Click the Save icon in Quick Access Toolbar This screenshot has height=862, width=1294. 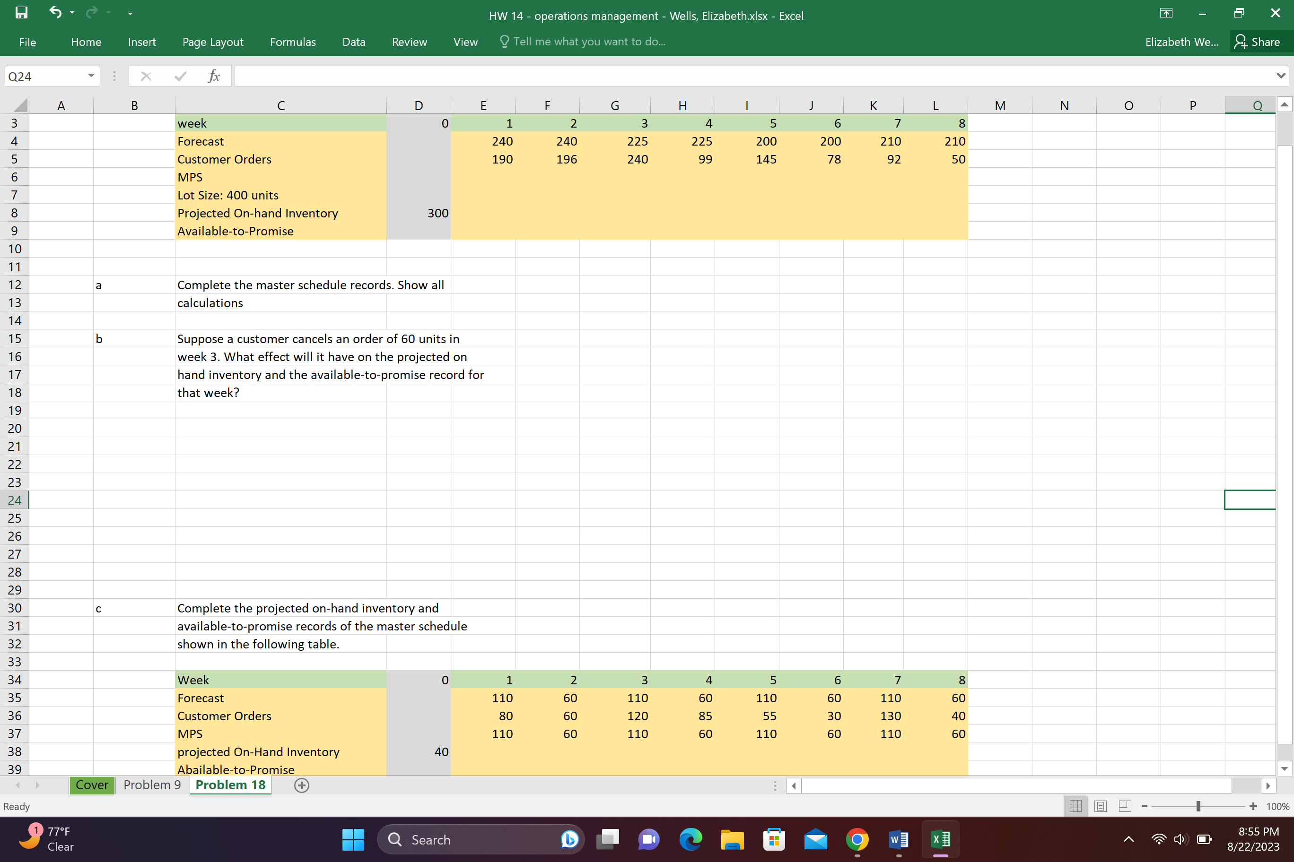21,13
